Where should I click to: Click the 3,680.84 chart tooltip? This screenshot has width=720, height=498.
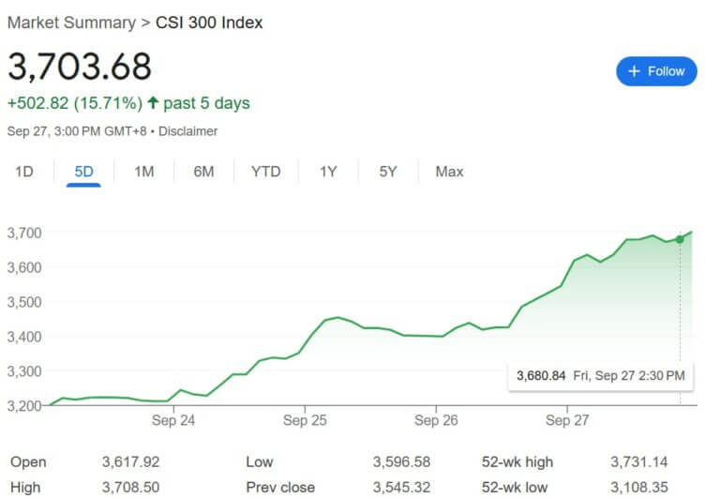(x=601, y=375)
